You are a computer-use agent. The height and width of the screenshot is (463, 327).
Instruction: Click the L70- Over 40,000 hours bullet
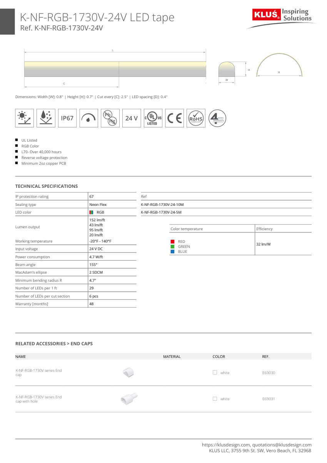(42, 152)
